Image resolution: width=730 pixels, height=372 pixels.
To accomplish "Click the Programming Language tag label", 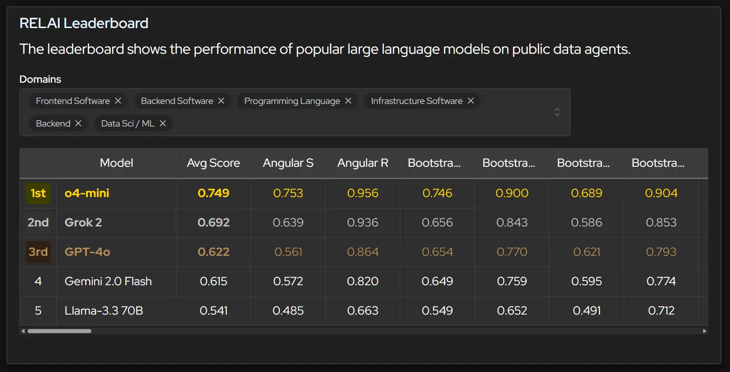I will (x=292, y=101).
